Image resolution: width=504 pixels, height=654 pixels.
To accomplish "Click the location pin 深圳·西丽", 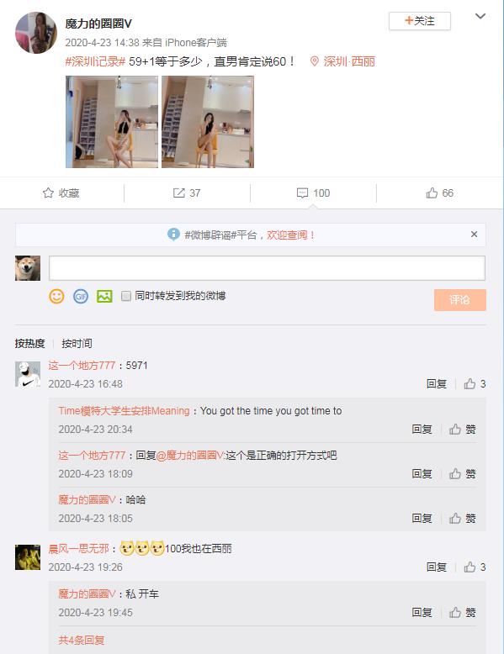I will click(x=342, y=61).
